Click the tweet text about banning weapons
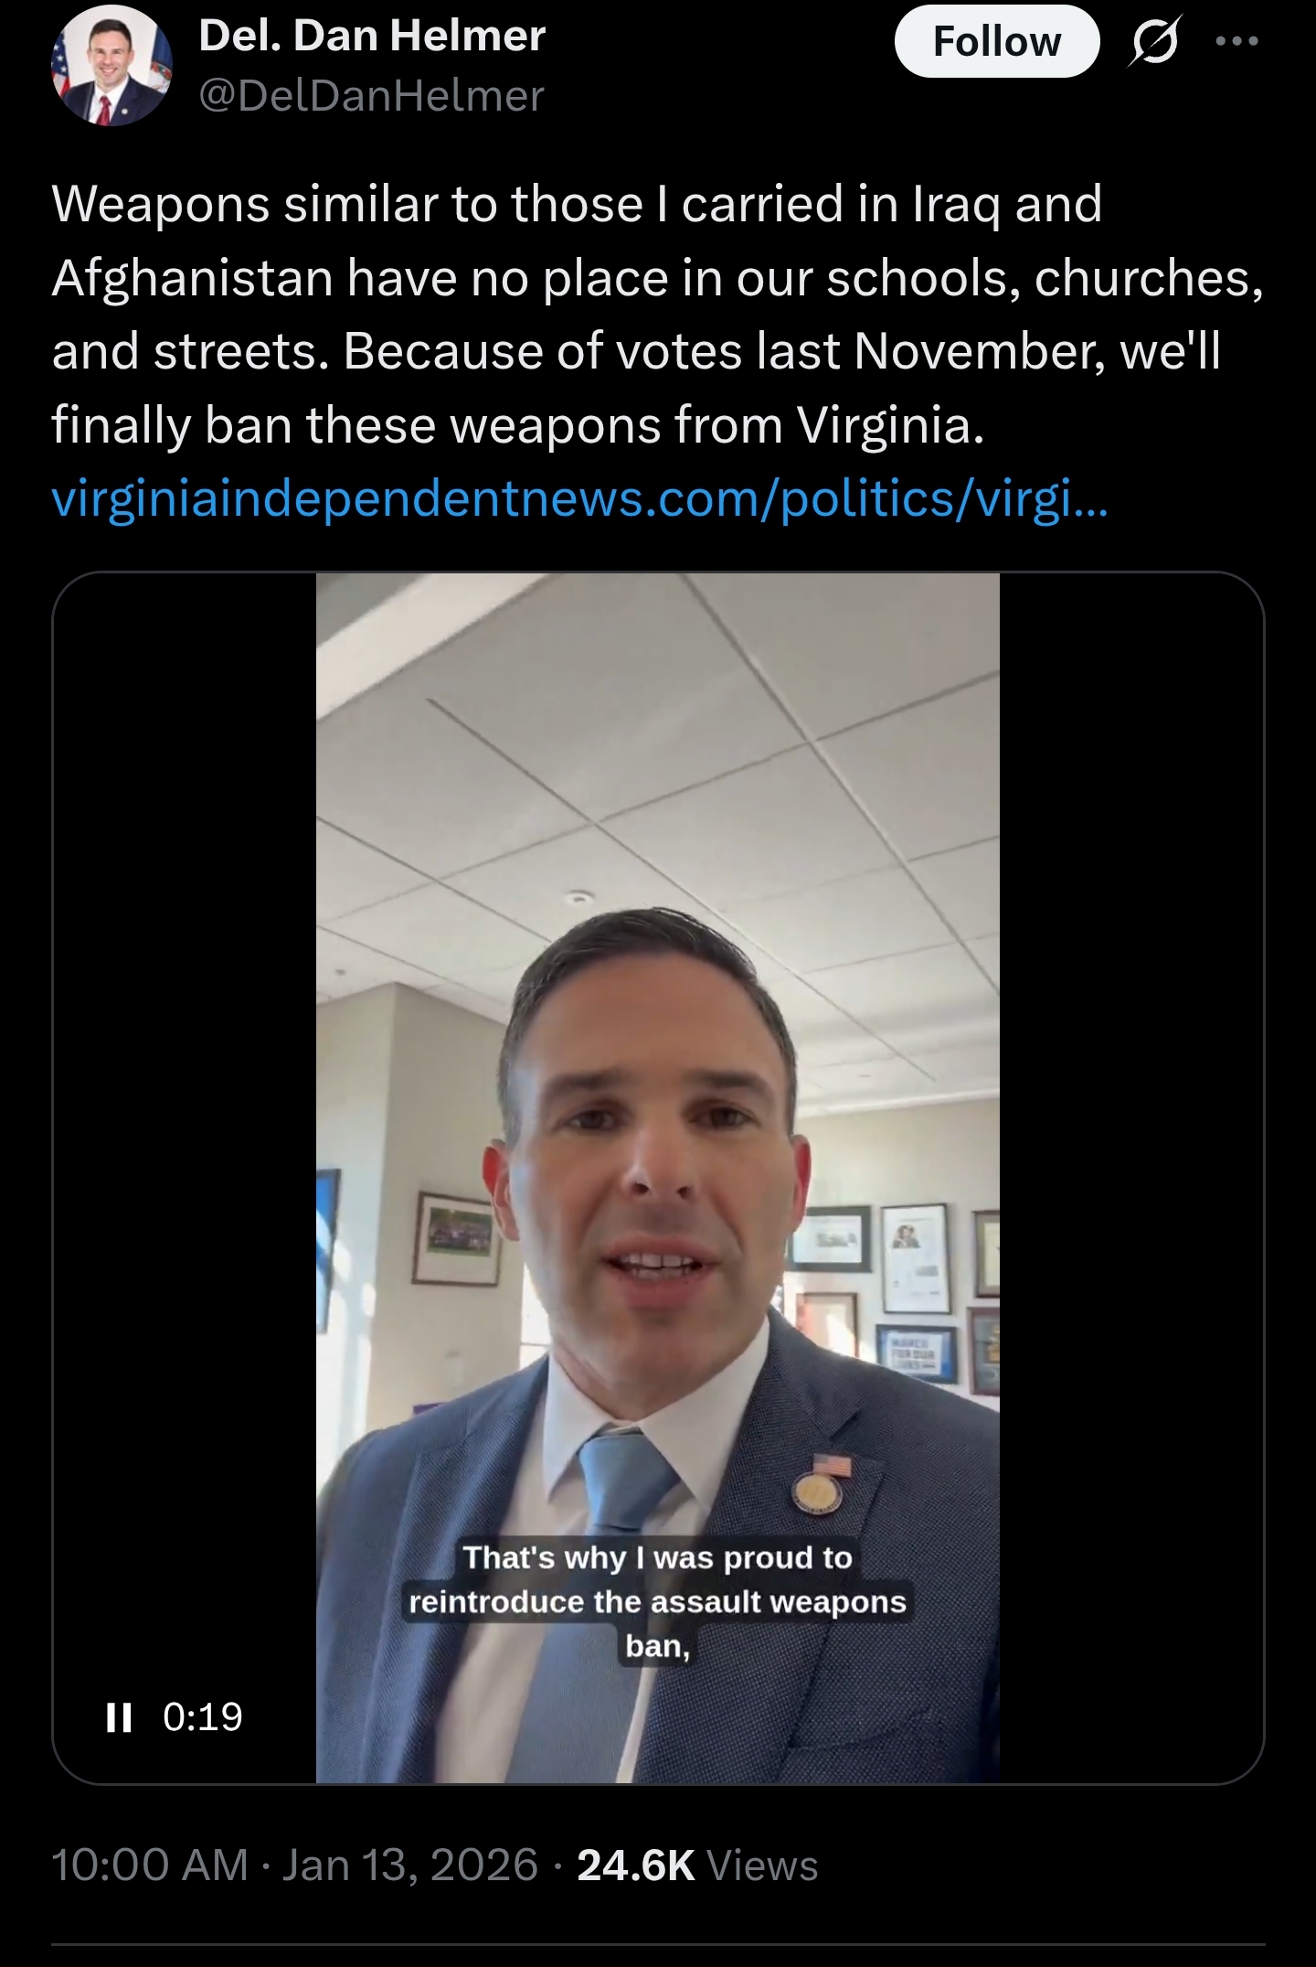The height and width of the screenshot is (1967, 1316). point(658,314)
